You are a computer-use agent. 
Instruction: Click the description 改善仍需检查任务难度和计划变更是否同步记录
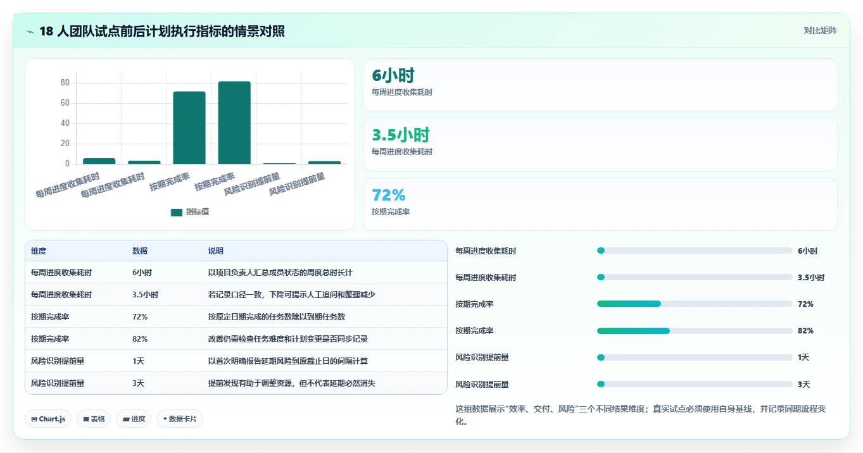pyautogui.click(x=288, y=339)
